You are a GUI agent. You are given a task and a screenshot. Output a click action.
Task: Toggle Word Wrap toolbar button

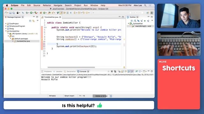click(64, 13)
